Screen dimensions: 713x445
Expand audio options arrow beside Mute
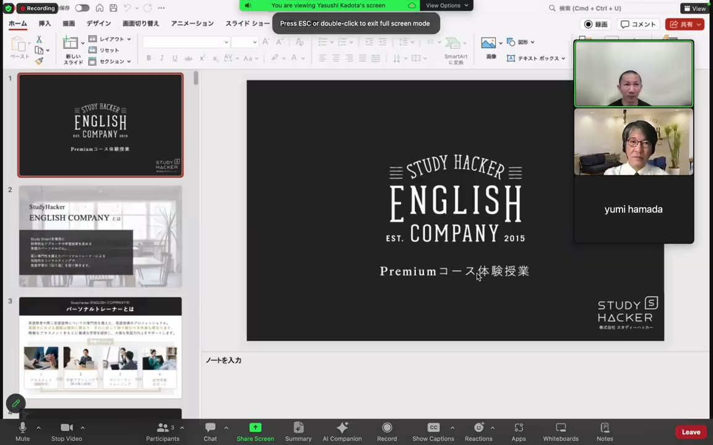tap(38, 428)
